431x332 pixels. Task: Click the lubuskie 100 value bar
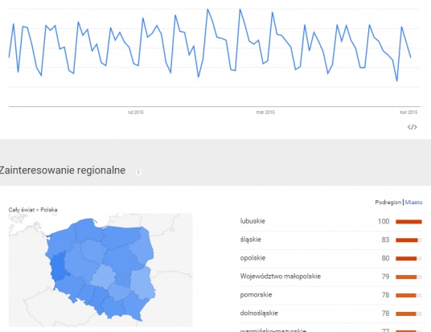pos(408,222)
